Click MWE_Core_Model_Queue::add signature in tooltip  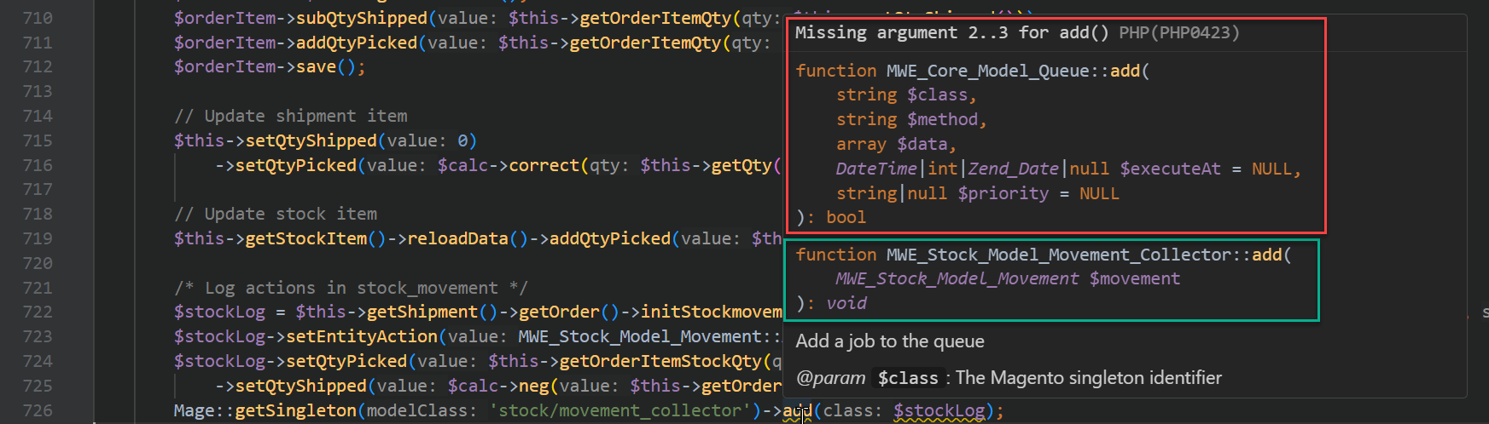click(x=1013, y=71)
